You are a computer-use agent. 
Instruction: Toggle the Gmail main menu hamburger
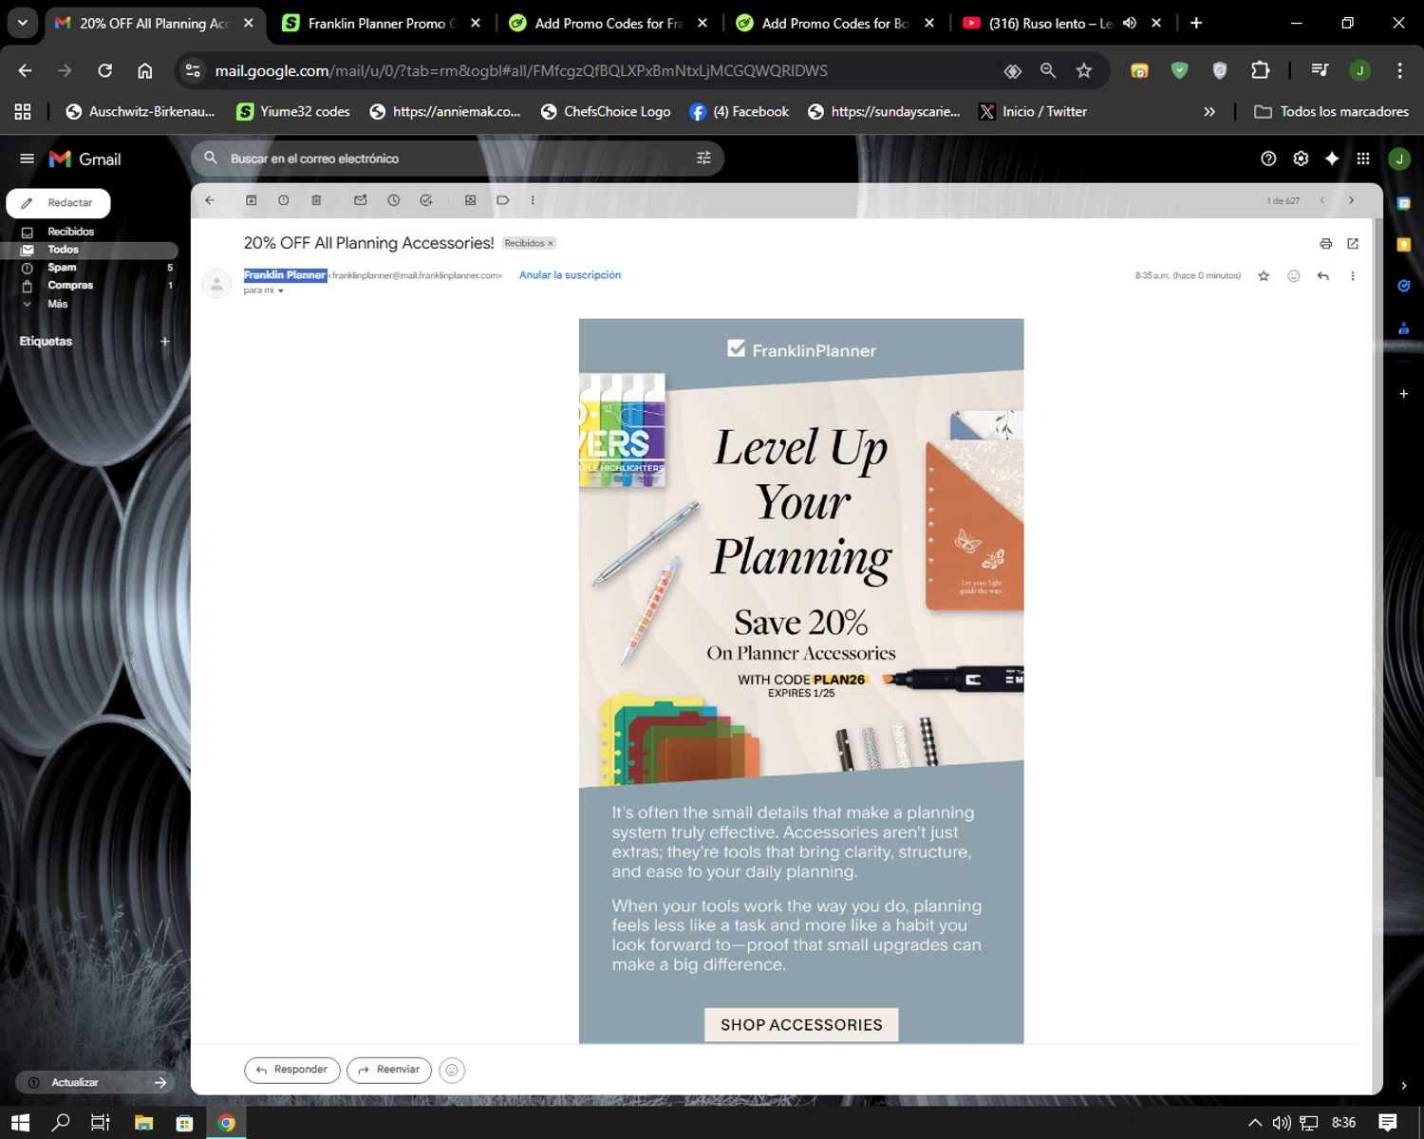[x=27, y=159]
